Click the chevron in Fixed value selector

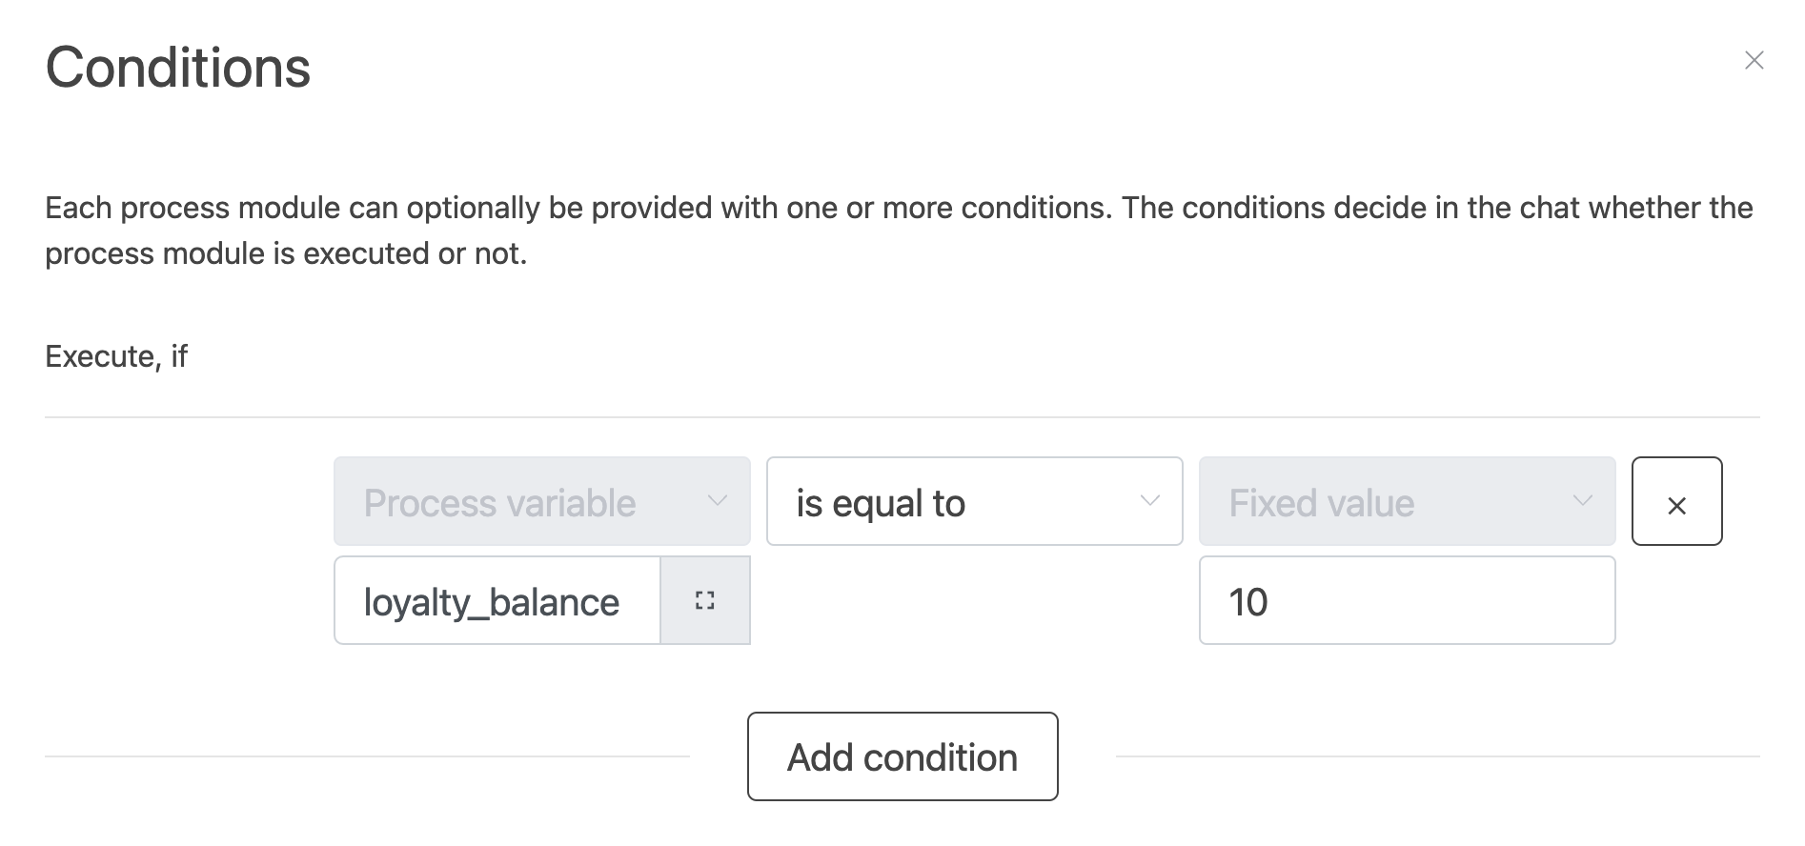(1583, 501)
